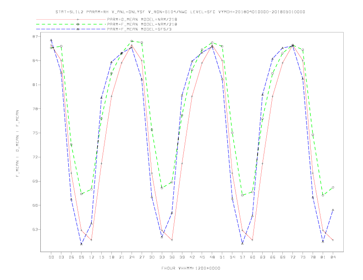This screenshot has height=280, width=363.
Task: Click the x-axis forecast hour label 39
Action: (182, 257)
